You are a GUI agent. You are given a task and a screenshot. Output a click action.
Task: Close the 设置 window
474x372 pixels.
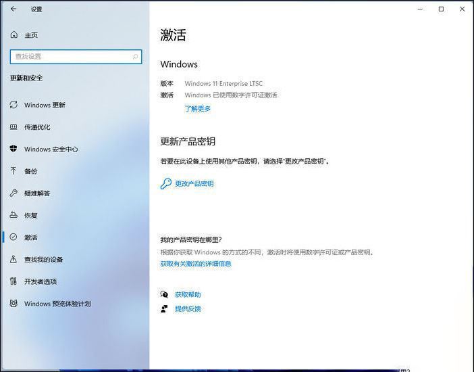[x=462, y=9]
